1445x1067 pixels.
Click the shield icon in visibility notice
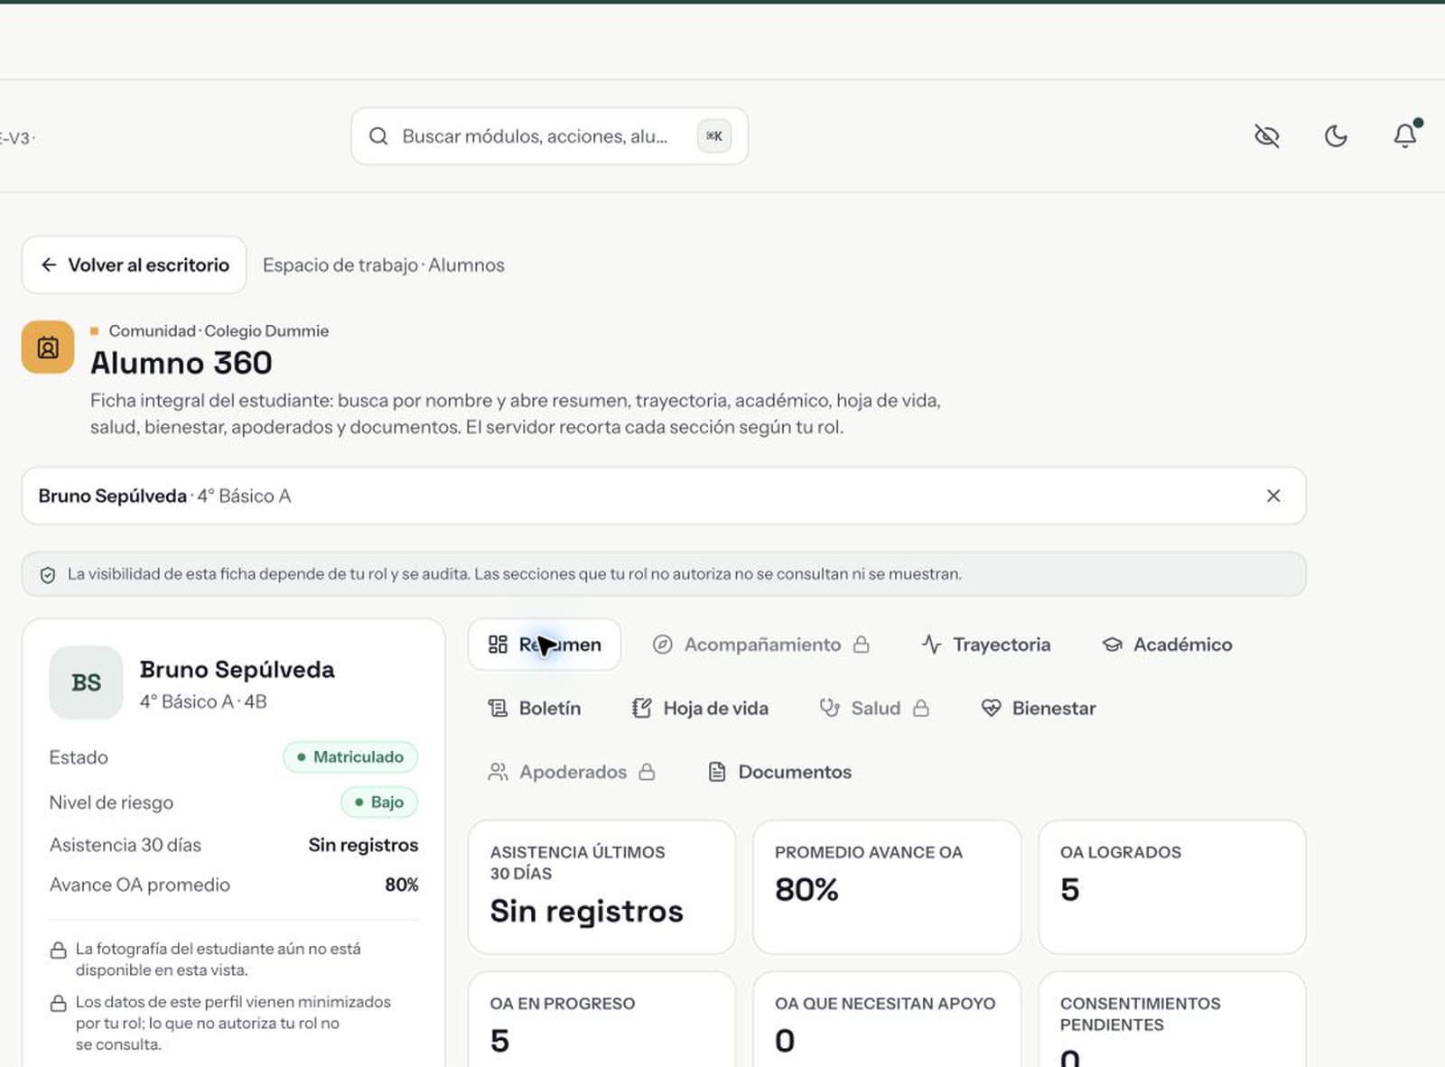point(48,575)
